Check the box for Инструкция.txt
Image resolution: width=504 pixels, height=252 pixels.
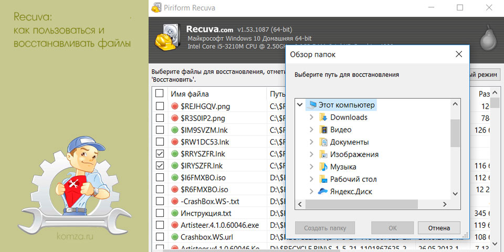pos(160,213)
